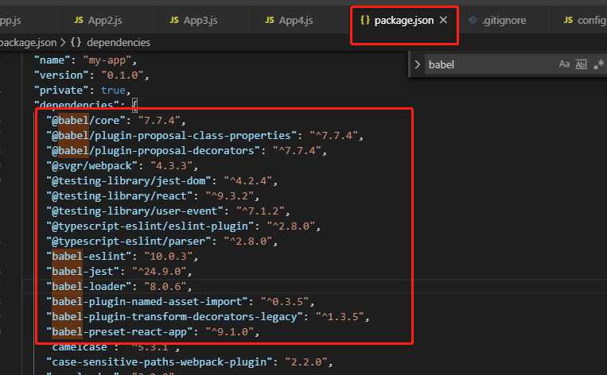The image size is (607, 375).
Task: Click the @testing-library/react entry
Action: (x=153, y=196)
